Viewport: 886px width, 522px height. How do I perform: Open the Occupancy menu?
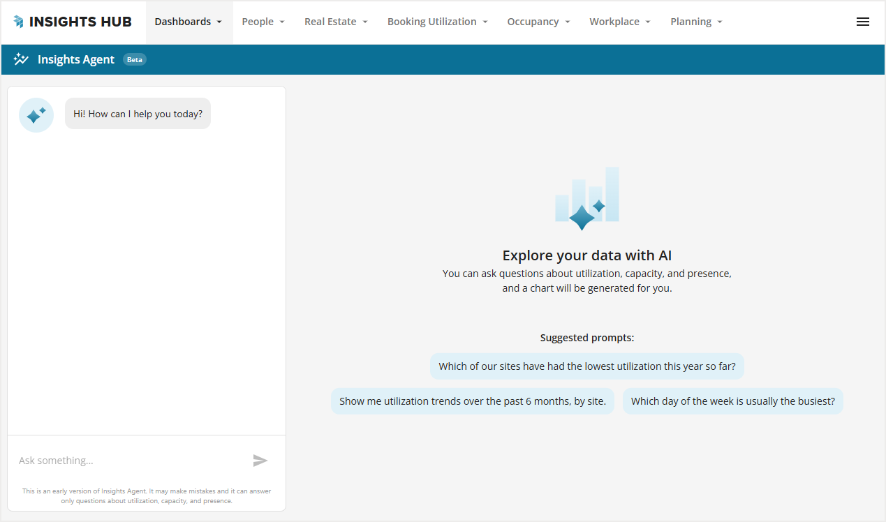pyautogui.click(x=538, y=22)
